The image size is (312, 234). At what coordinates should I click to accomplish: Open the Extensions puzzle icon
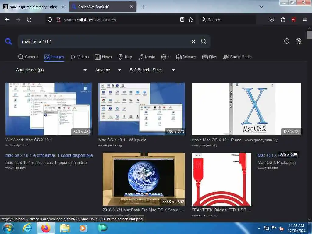283,19
